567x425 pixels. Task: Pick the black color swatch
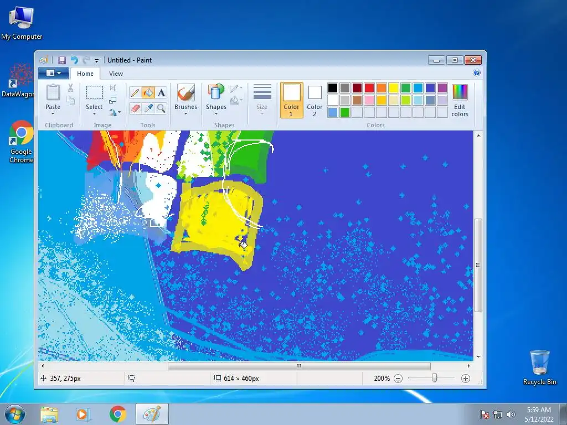[333, 88]
